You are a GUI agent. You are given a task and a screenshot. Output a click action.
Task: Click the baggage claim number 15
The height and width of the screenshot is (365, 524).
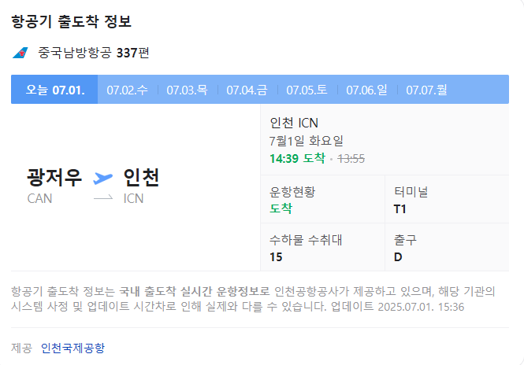276,257
